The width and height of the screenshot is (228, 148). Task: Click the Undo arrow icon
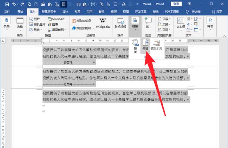(14, 4)
